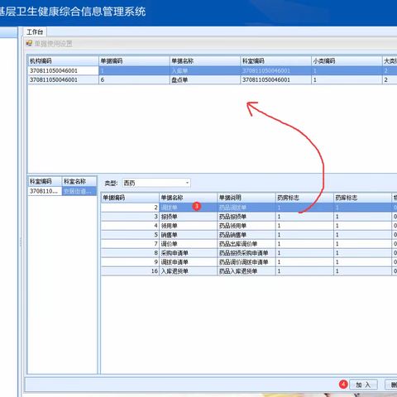This screenshot has width=397, height=397.
Task: Click the 药品入库退货单 description cell
Action: 246,271
